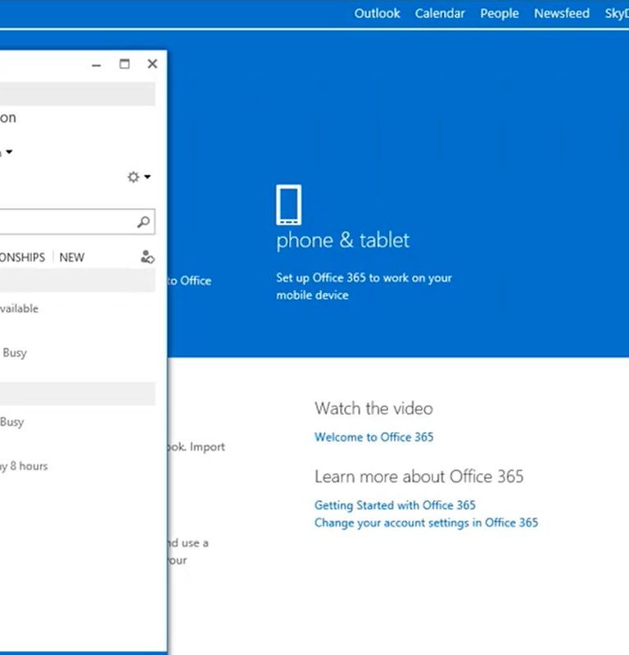Open the phone & tablet heading
The height and width of the screenshot is (655, 629).
[x=342, y=240]
